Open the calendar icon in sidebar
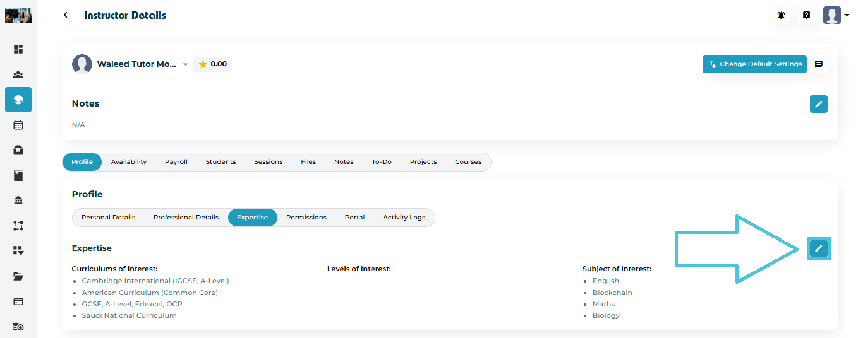The width and height of the screenshot is (858, 338). click(18, 125)
